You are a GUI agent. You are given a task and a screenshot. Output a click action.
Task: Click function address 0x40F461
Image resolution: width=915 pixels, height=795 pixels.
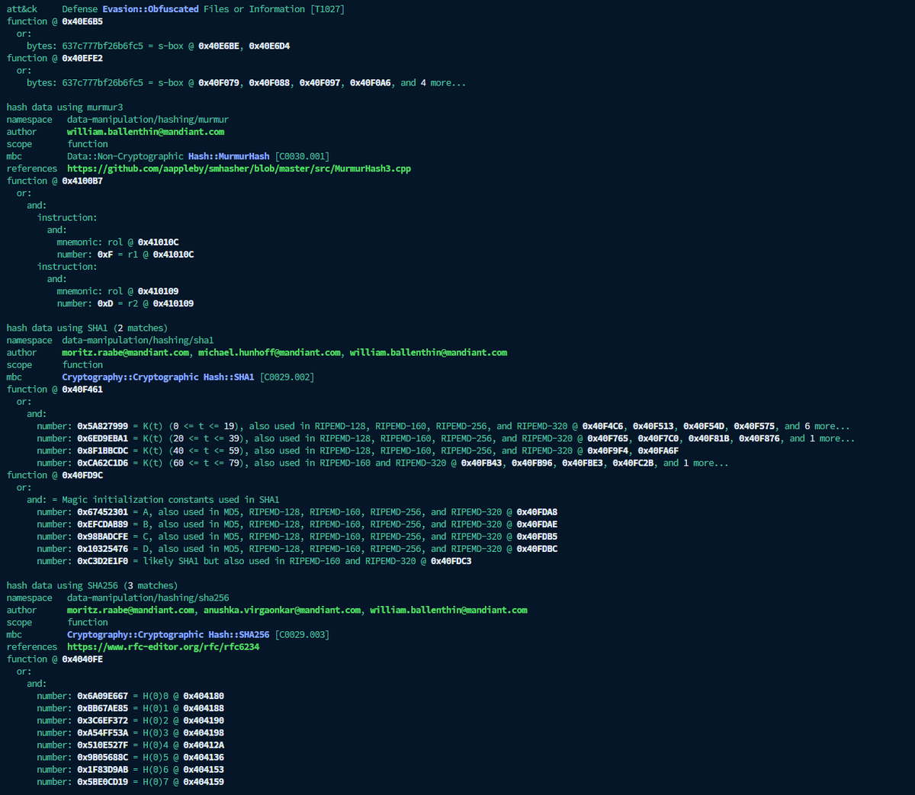pyautogui.click(x=82, y=389)
